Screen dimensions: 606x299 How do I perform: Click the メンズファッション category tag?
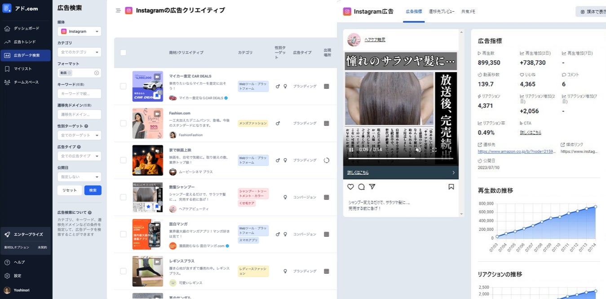[253, 123]
